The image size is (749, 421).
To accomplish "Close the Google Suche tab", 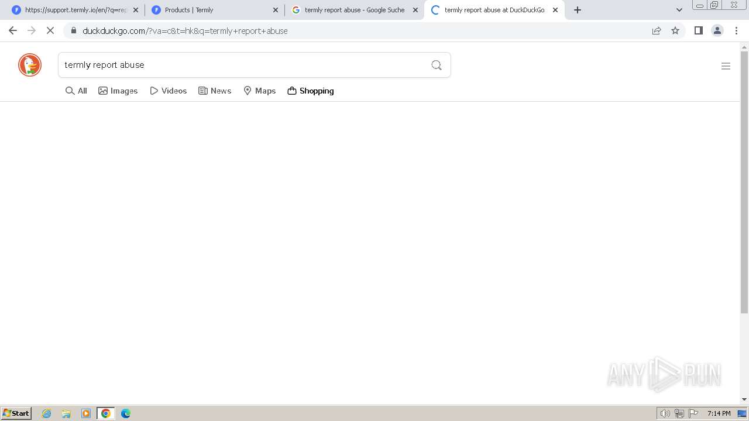I will 415,10.
